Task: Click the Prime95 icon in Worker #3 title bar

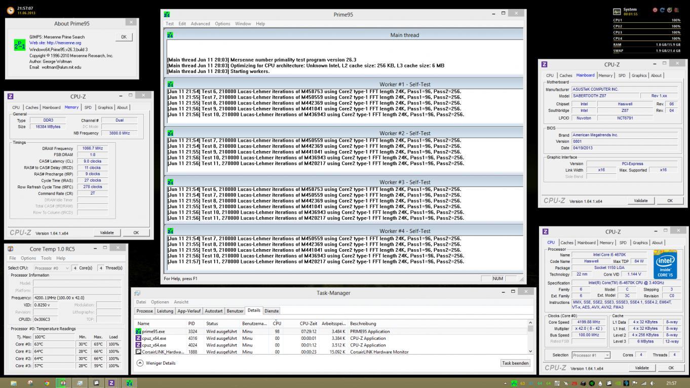Action: tap(170, 182)
